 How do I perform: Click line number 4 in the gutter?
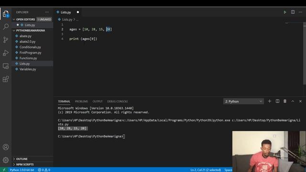click(x=62, y=39)
